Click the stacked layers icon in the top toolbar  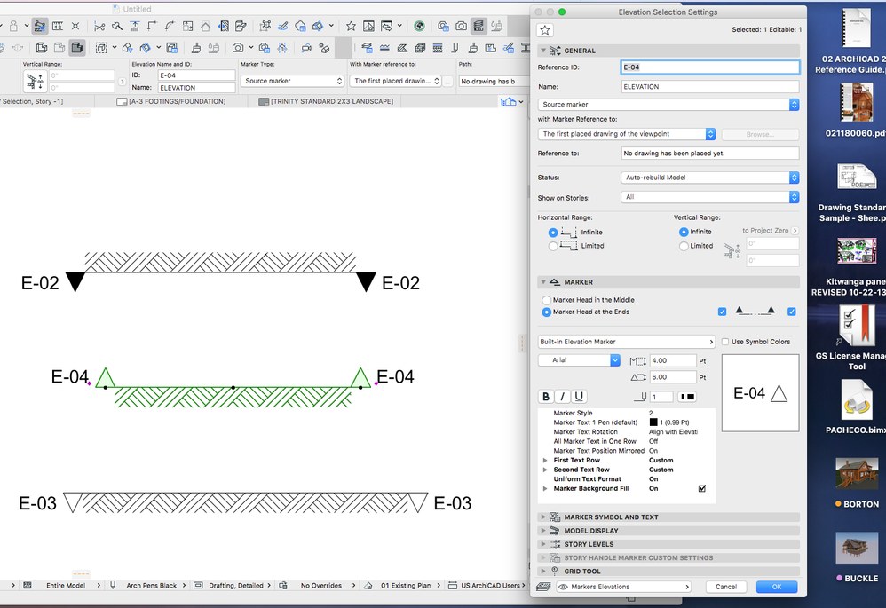click(479, 26)
